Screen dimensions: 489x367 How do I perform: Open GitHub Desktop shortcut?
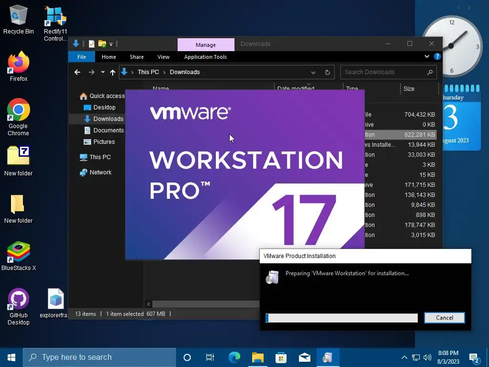(19, 307)
